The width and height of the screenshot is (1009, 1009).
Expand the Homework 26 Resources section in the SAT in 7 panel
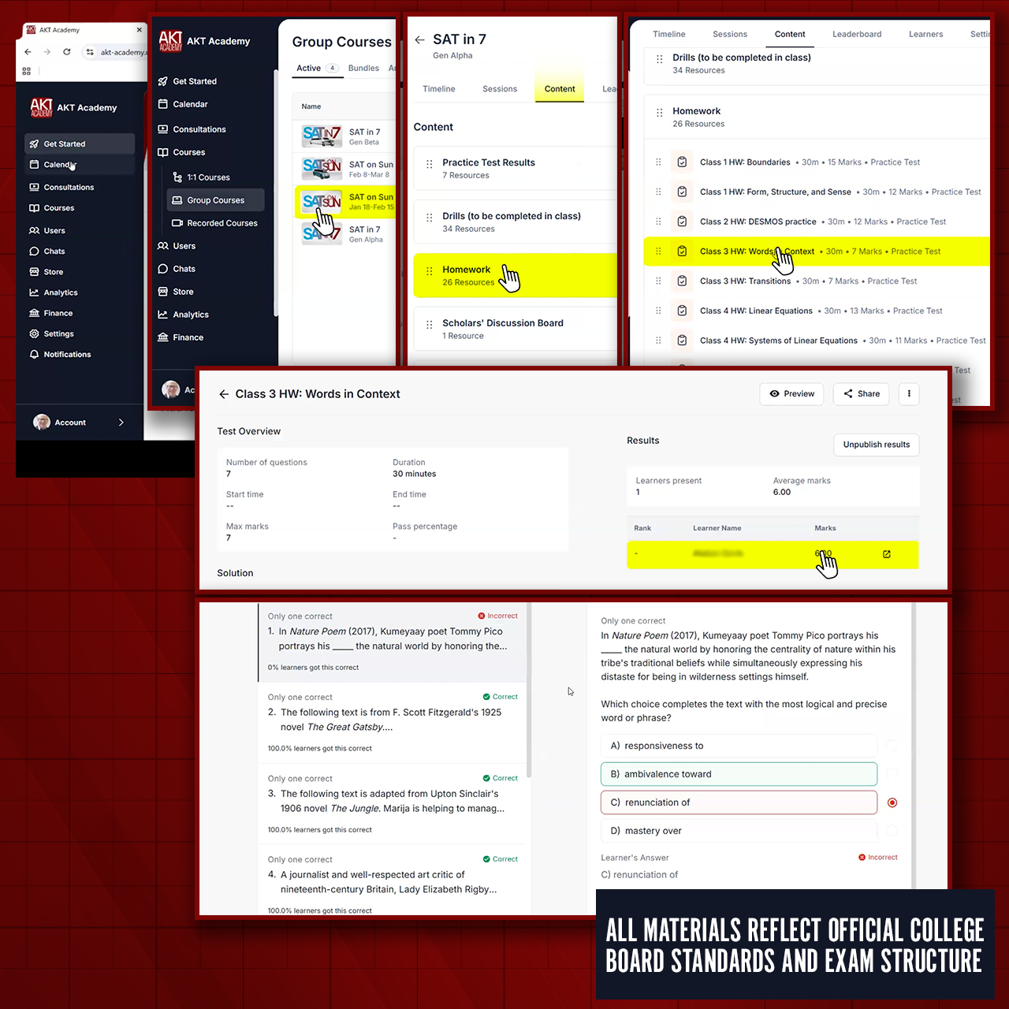point(516,275)
